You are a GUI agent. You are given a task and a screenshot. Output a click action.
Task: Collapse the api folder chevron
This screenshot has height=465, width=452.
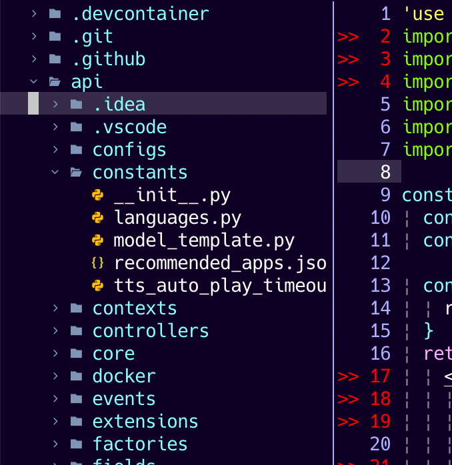click(x=34, y=82)
